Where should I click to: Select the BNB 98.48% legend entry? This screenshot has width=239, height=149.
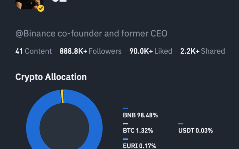pos(140,115)
